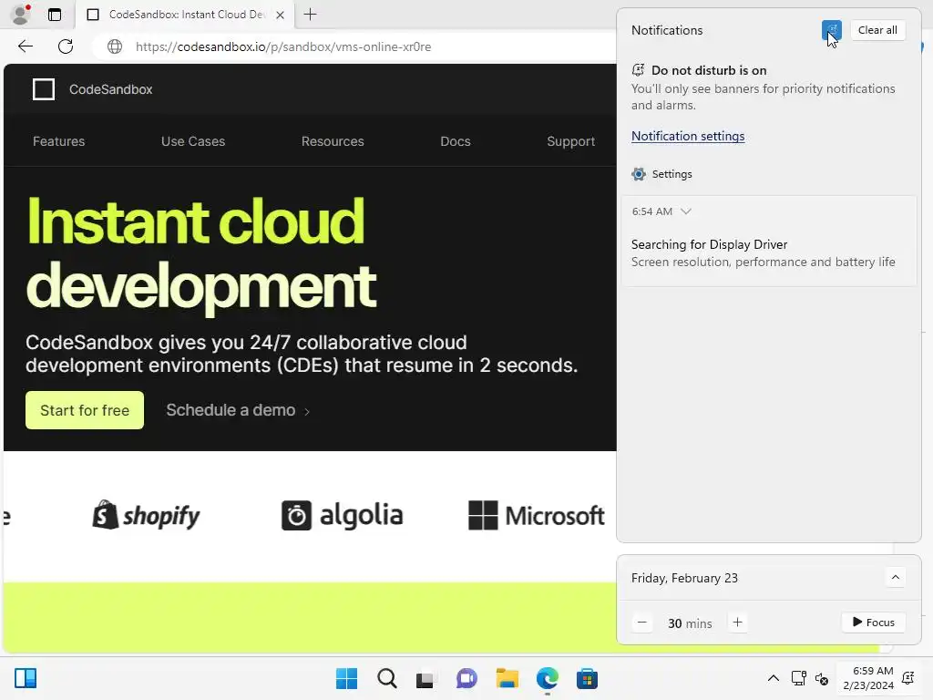Show hidden system tray icons
This screenshot has width=933, height=700.
click(773, 678)
